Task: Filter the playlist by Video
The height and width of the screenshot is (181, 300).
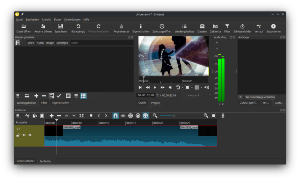Action: pos(31,43)
